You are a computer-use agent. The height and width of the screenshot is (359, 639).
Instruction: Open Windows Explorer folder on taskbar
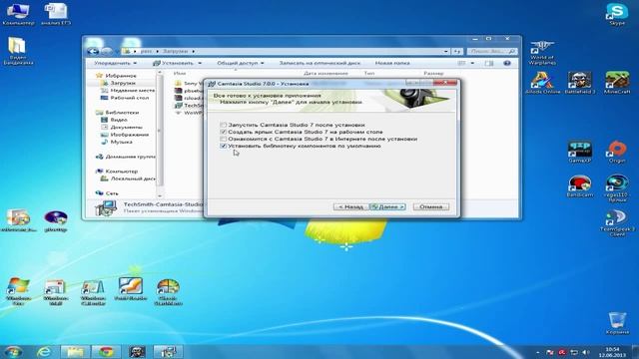click(x=75, y=352)
